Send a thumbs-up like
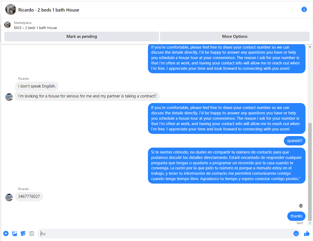The width and height of the screenshot is (313, 241). coord(307,233)
